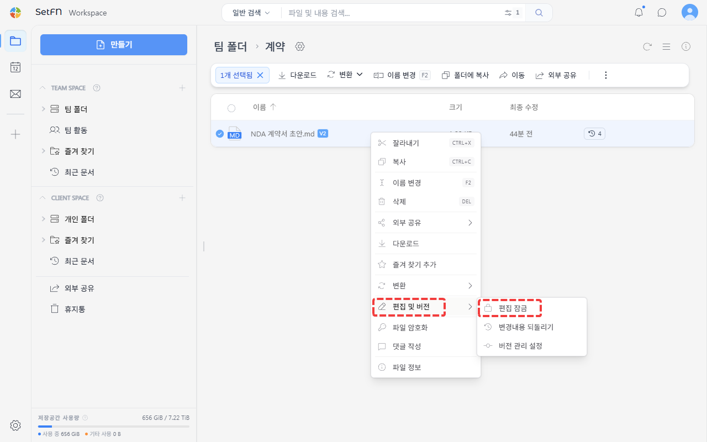Viewport: 707px width, 442px height.
Task: Open the chat bubble icon
Action: [x=662, y=13]
